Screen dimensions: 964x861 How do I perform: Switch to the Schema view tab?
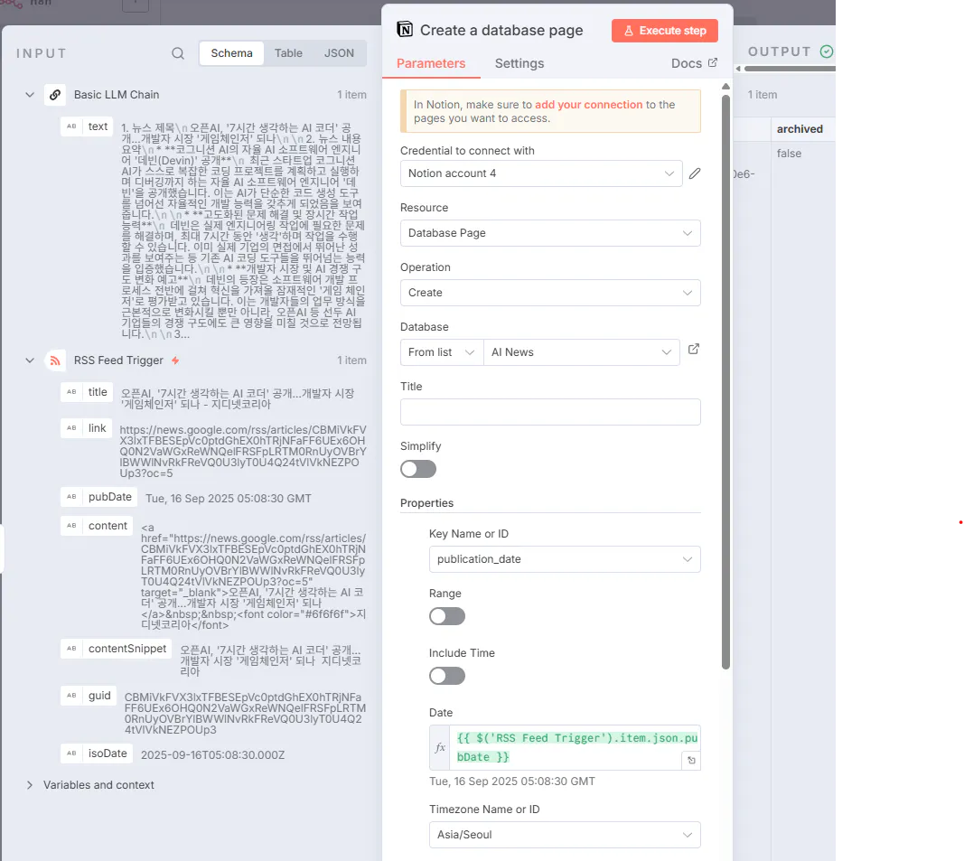[x=232, y=53]
